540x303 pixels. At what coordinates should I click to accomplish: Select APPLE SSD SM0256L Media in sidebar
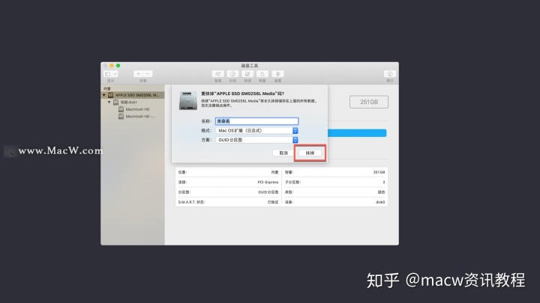pos(133,95)
